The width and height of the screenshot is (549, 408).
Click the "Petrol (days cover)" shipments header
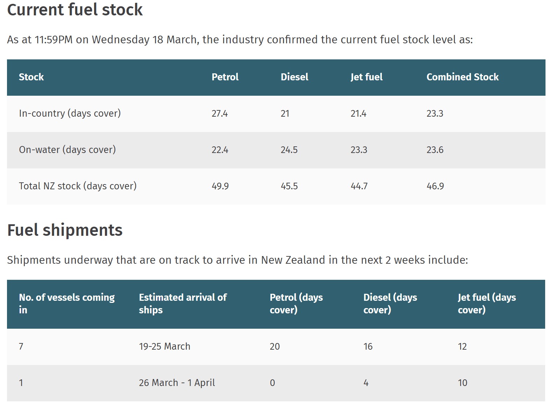point(296,304)
